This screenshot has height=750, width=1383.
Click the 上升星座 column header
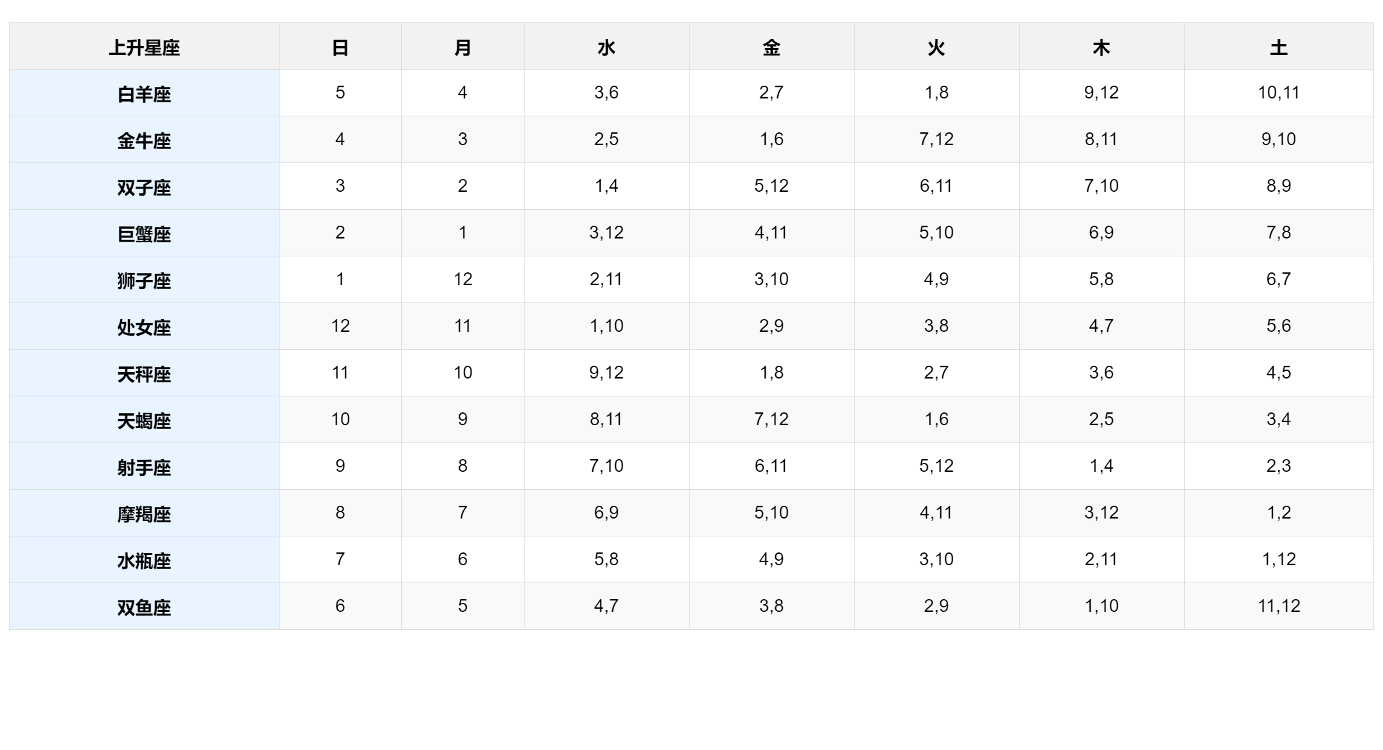(x=144, y=47)
